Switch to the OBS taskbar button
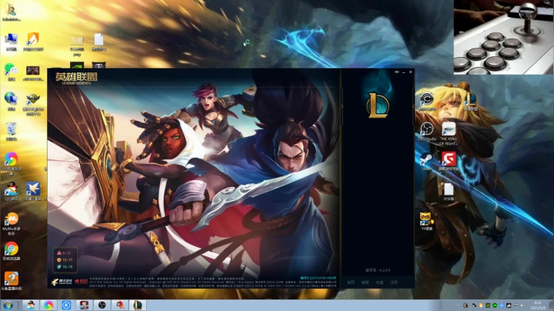Image resolution: width=554 pixels, height=311 pixels. [102, 305]
